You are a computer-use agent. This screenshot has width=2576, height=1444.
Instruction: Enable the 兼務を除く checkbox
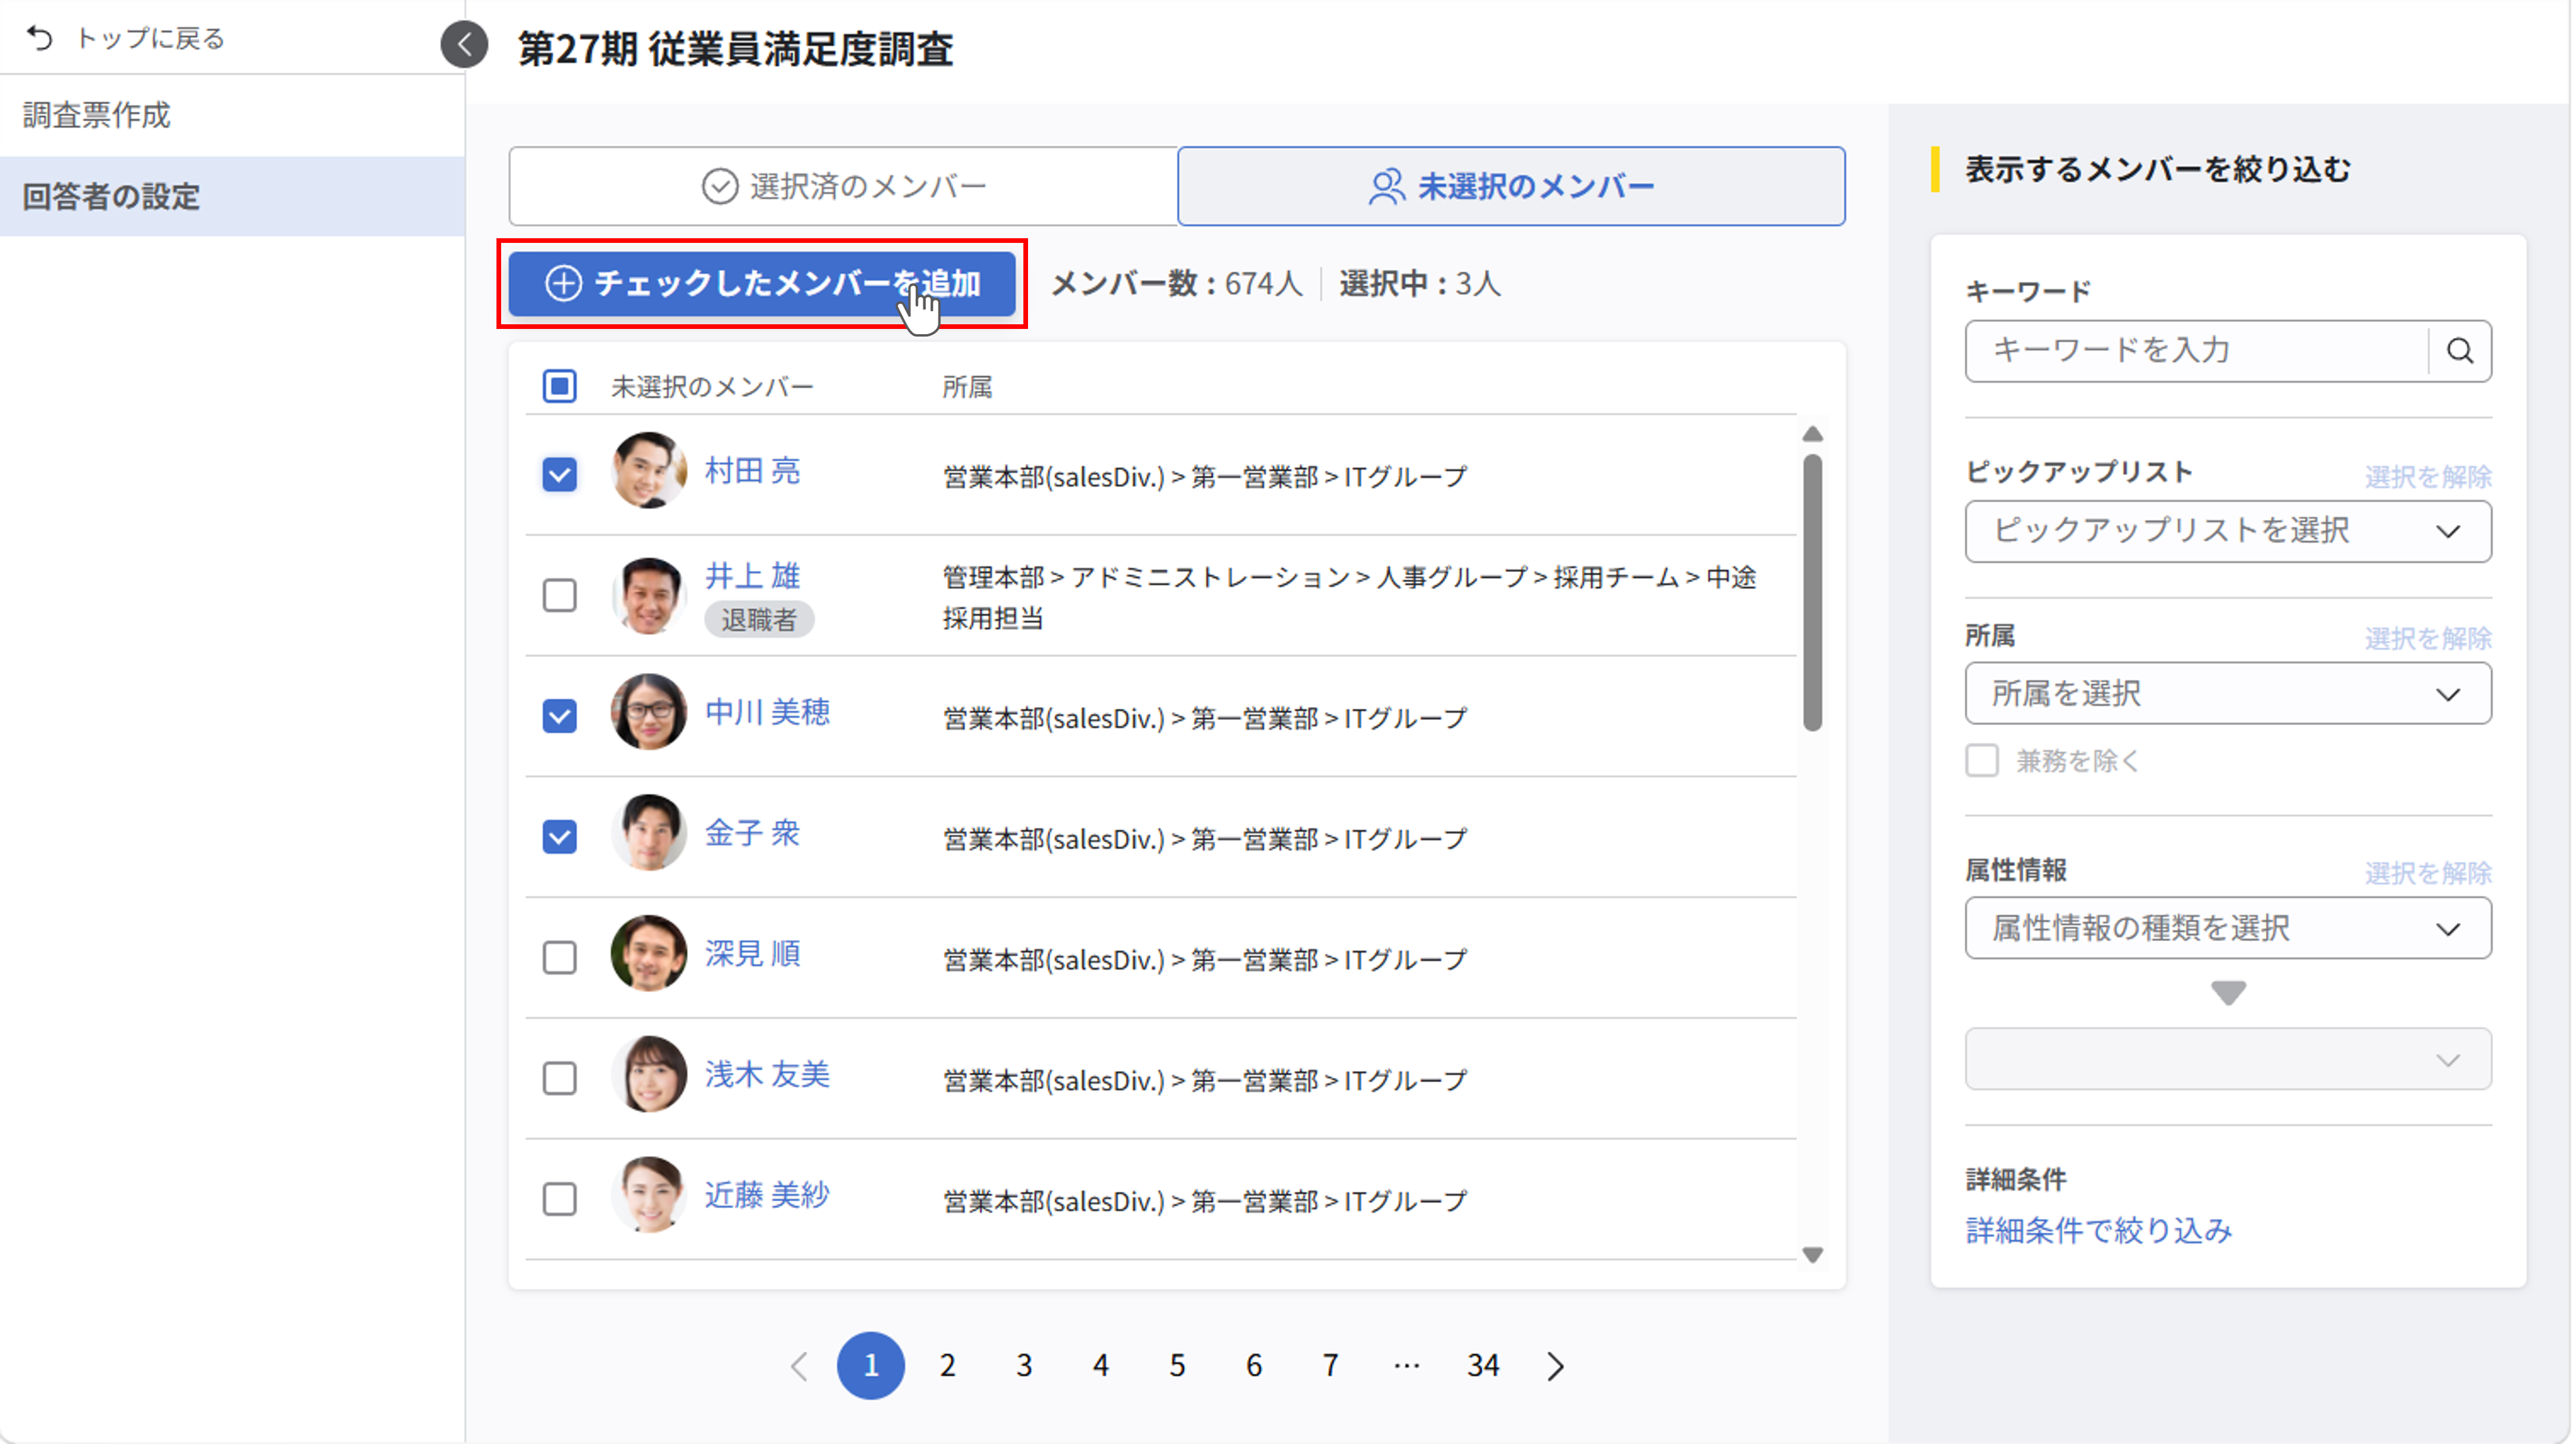[x=1982, y=761]
